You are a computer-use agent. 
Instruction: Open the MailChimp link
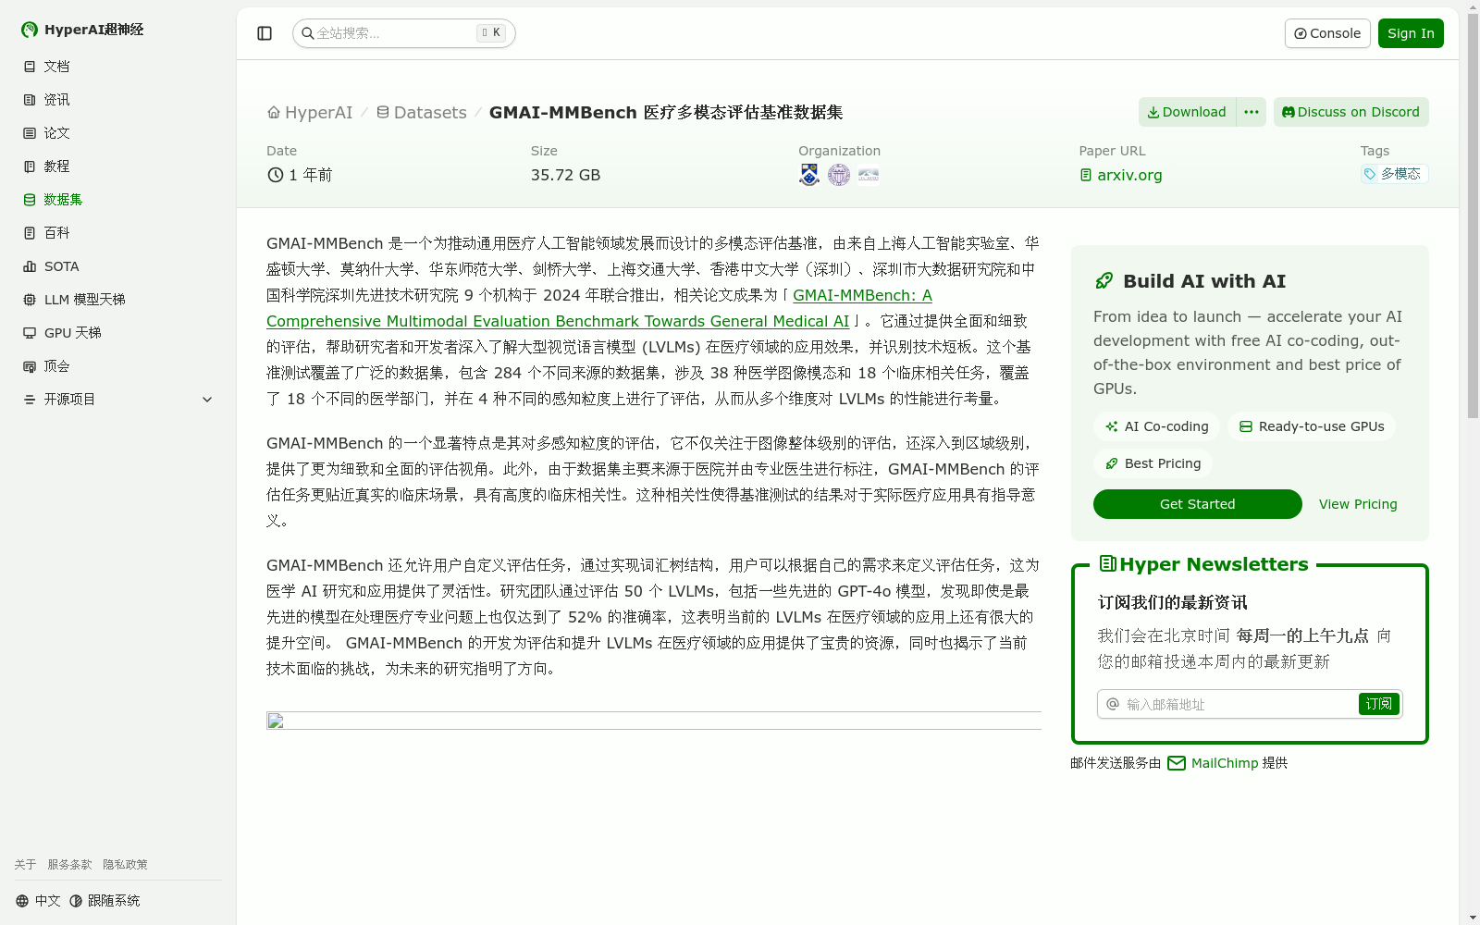pyautogui.click(x=1213, y=763)
